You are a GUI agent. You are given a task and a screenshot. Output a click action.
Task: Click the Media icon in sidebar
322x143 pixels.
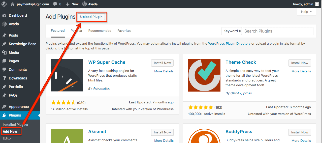pos(4,52)
